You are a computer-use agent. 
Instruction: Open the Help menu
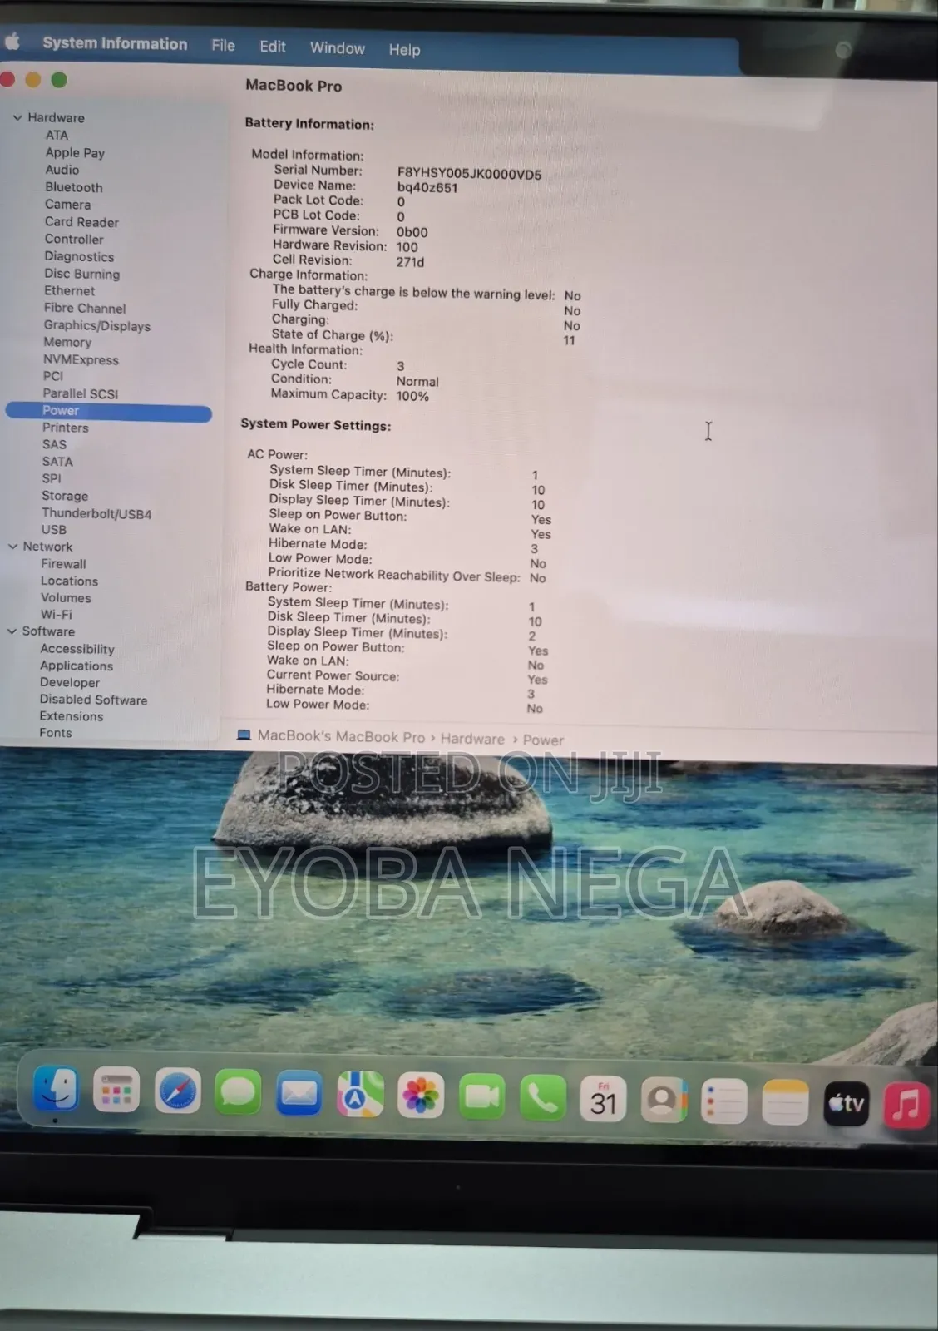[x=404, y=50]
